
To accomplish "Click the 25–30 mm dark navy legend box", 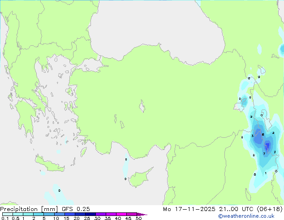I will 90,214.
